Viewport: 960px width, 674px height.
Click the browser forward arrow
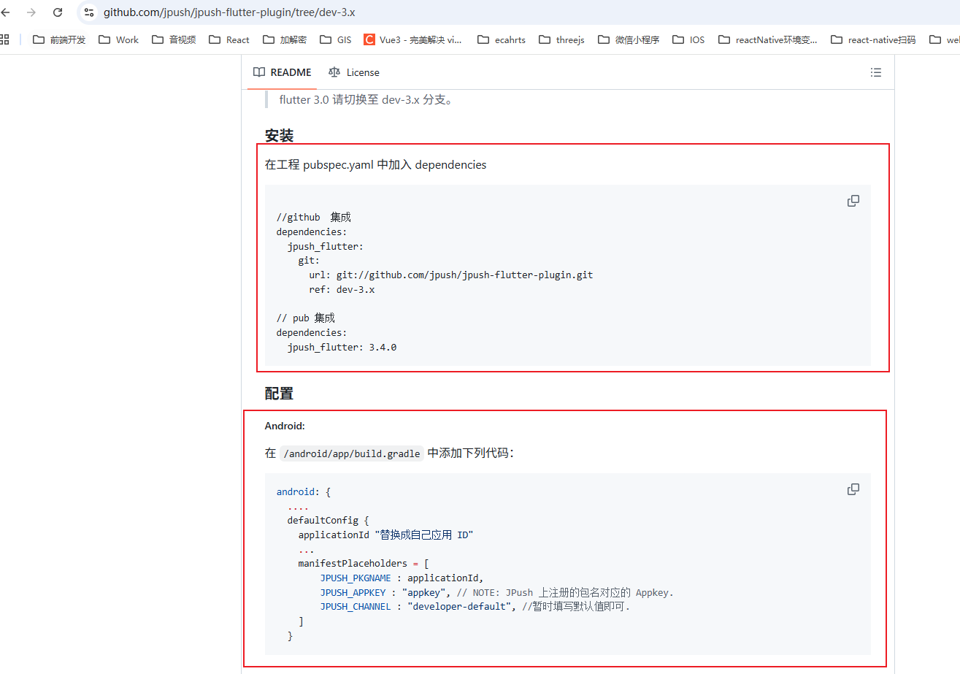[31, 12]
